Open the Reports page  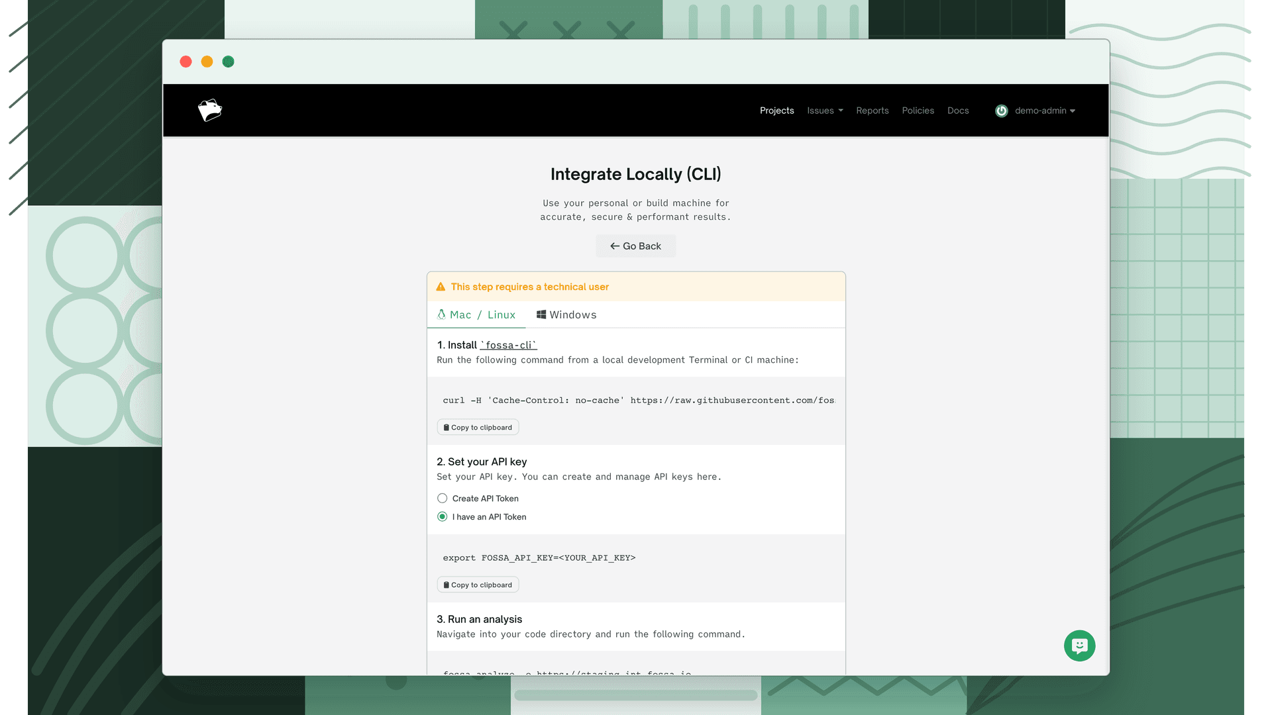(872, 111)
